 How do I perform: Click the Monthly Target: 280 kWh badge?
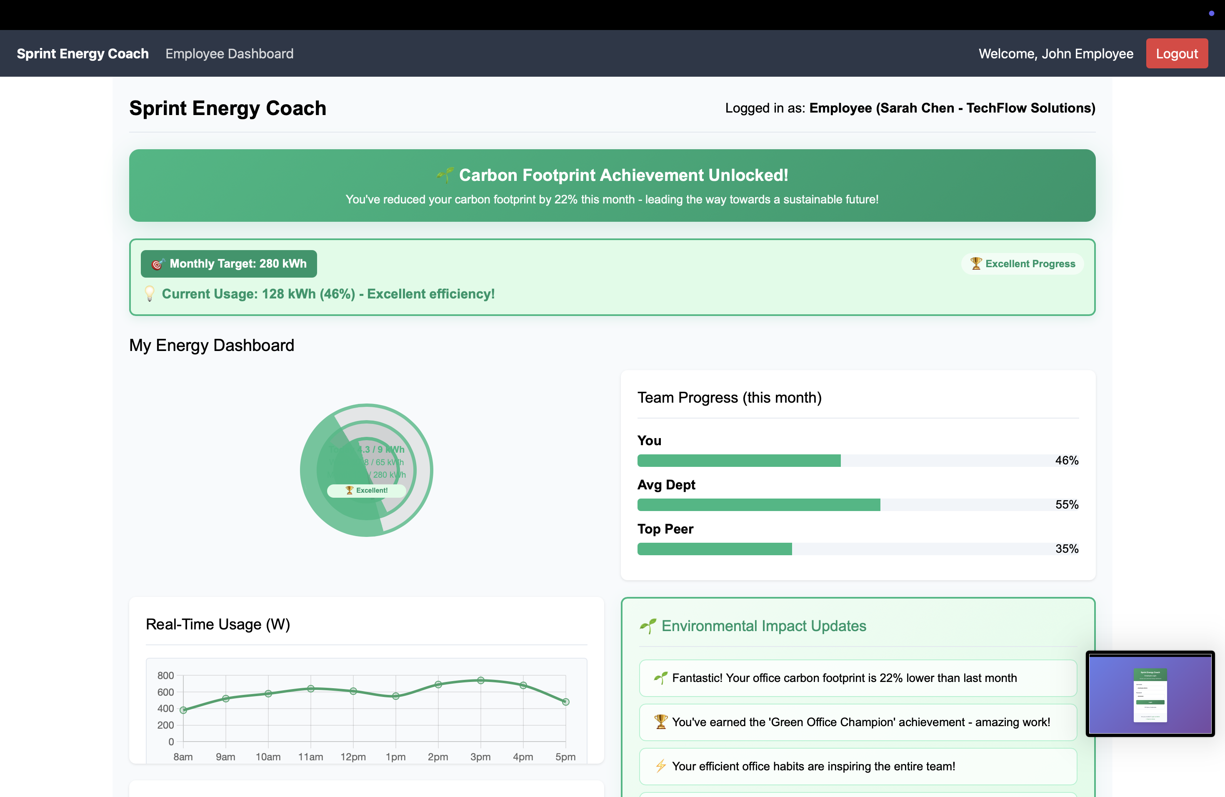228,264
